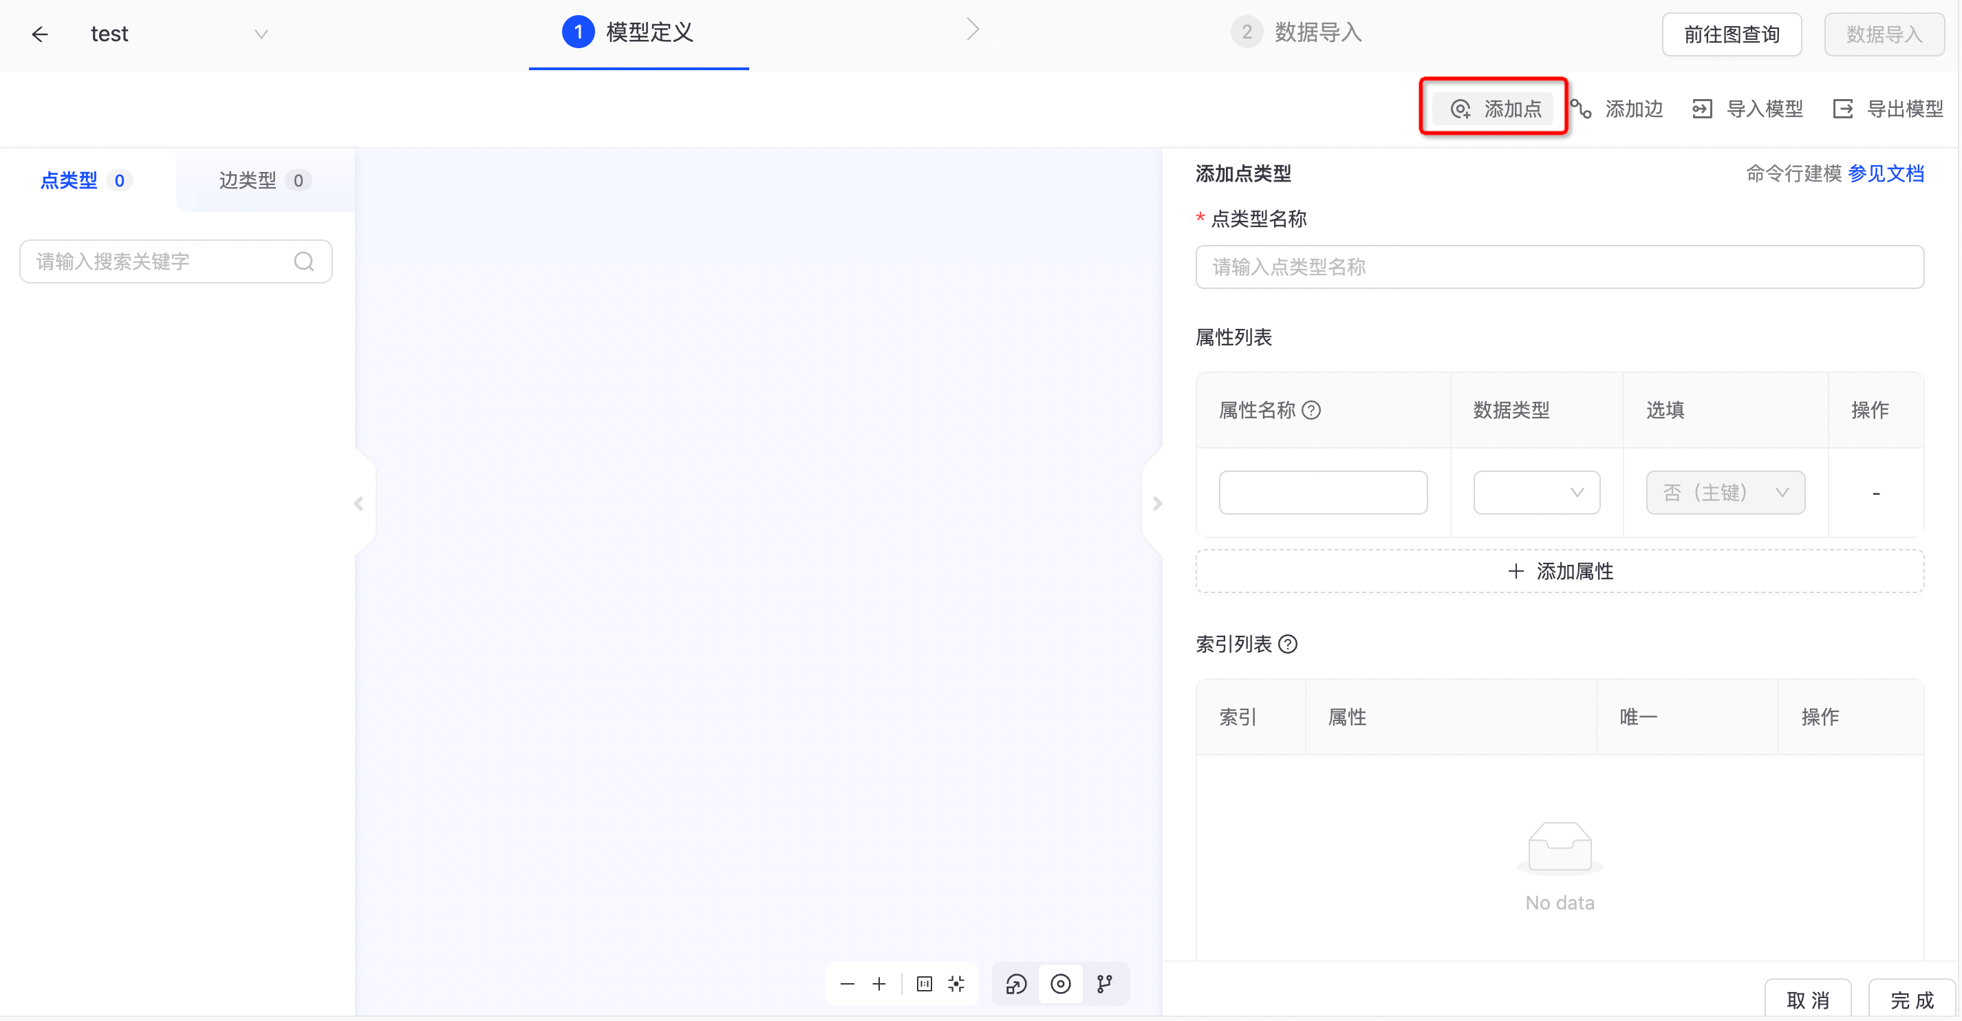Select the branch/tree layout icon

pos(1104,984)
